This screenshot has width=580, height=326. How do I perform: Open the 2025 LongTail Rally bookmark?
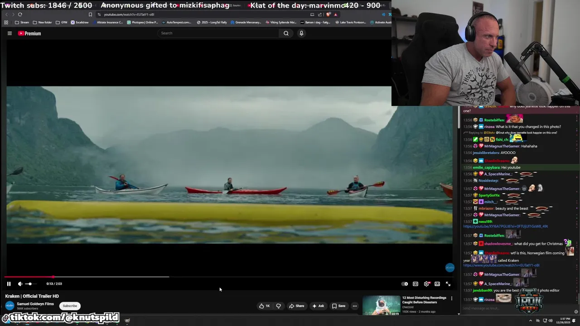[x=212, y=22]
